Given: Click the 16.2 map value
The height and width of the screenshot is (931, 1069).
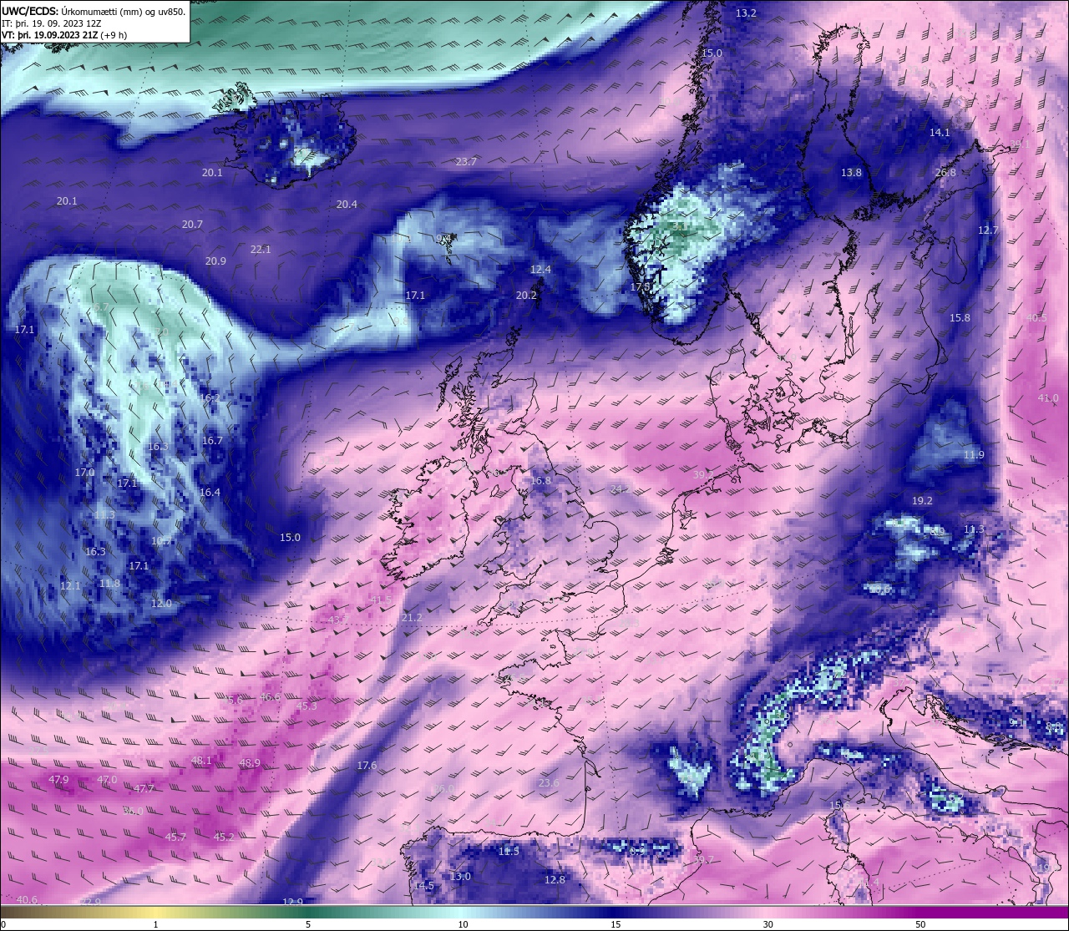Looking at the screenshot, I should tap(209, 398).
